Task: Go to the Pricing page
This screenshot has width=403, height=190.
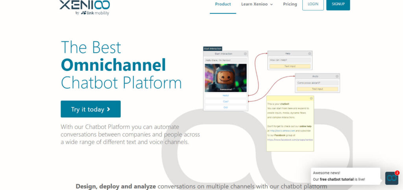Action: [290, 4]
